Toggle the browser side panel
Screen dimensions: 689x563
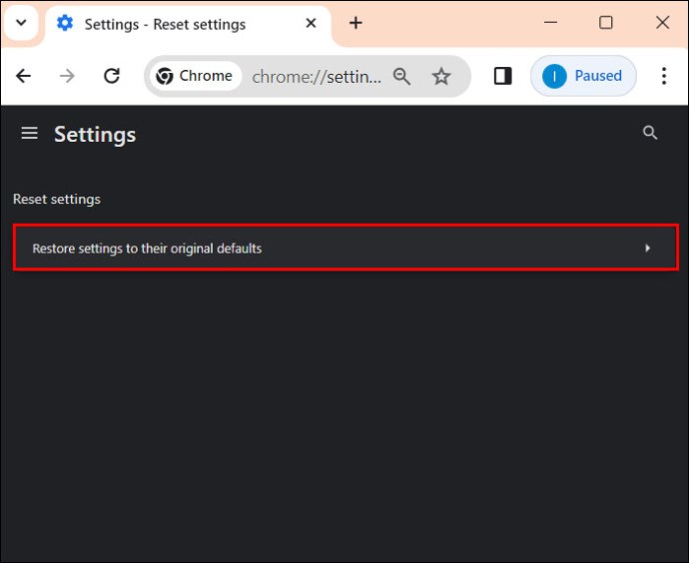(x=503, y=76)
